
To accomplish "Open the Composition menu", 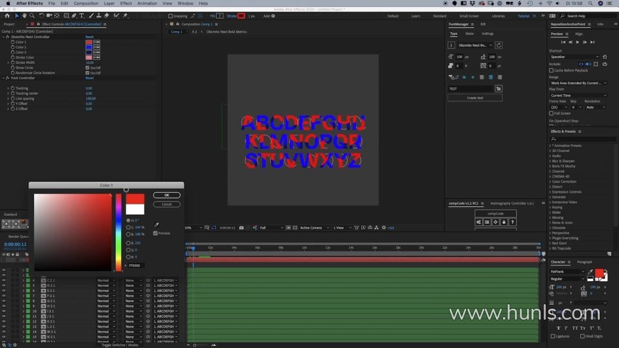I will point(86,3).
